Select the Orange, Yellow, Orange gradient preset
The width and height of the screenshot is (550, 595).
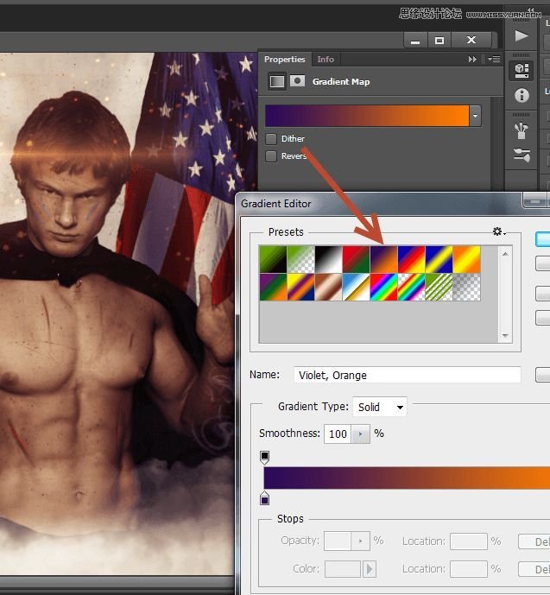[x=467, y=260]
